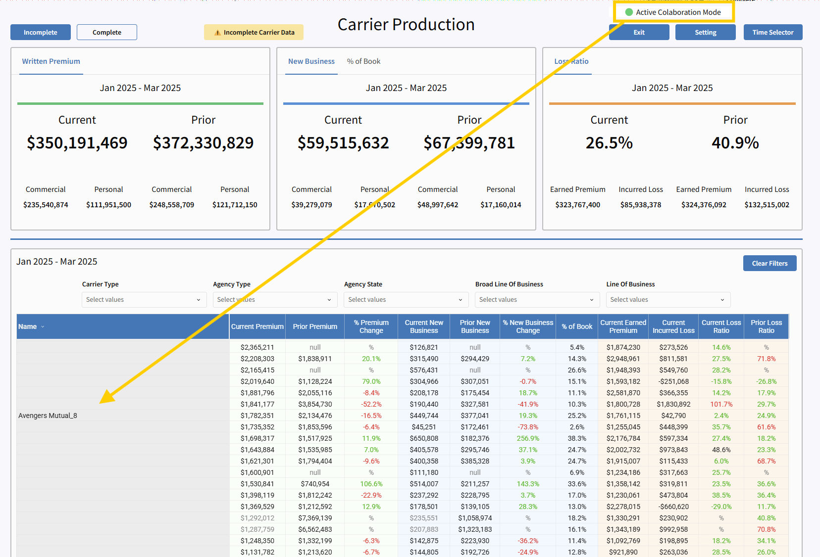820x557 pixels.
Task: Click the Exit button
Action: (x=639, y=33)
